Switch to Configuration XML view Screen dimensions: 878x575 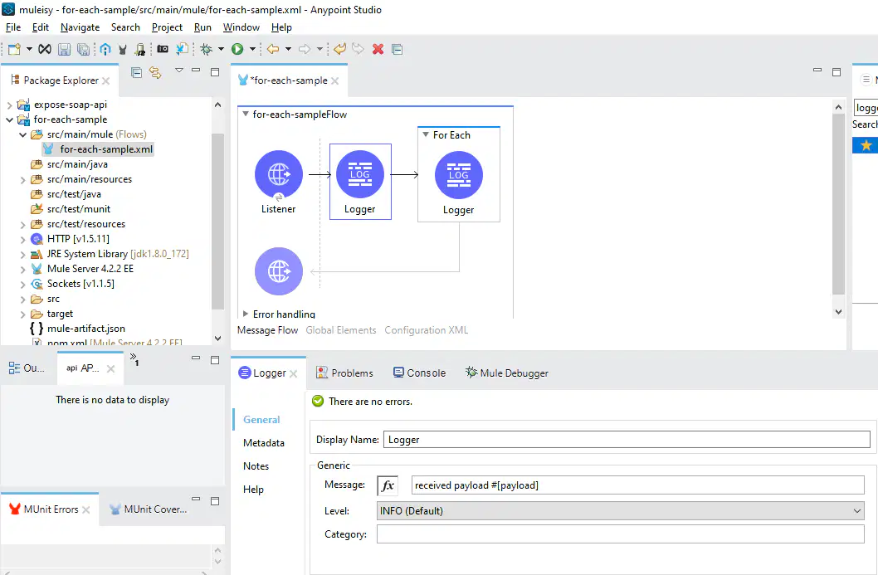426,330
